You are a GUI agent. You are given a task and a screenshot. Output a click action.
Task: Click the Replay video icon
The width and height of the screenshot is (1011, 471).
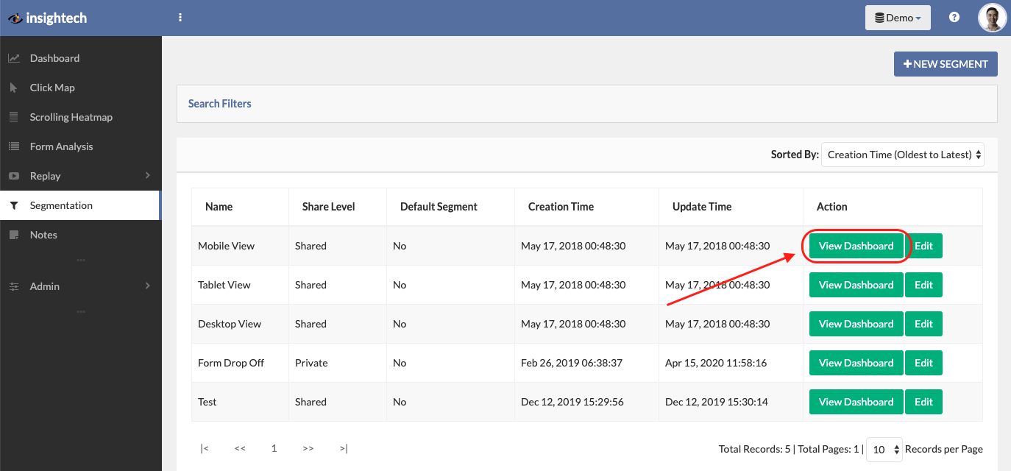click(14, 176)
